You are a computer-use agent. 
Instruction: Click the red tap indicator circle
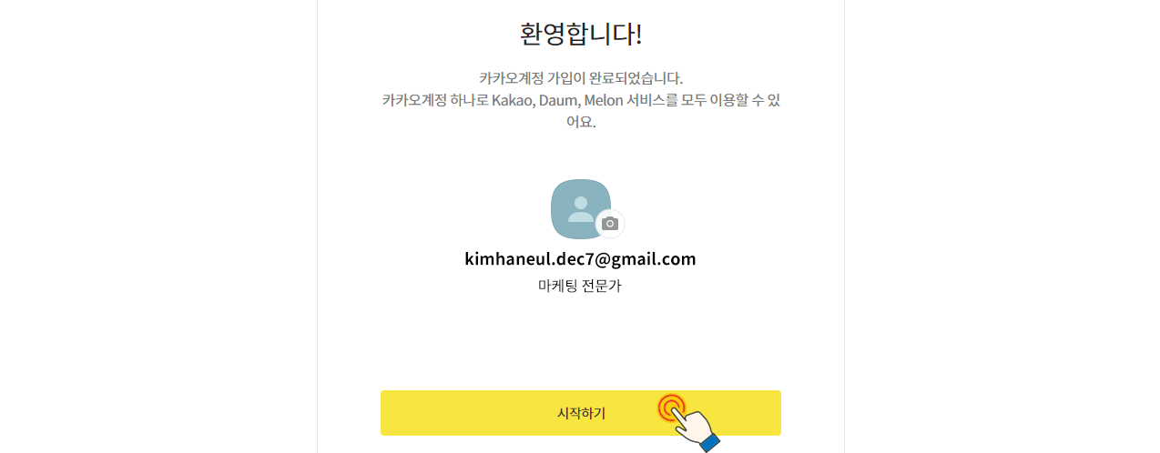coord(671,408)
